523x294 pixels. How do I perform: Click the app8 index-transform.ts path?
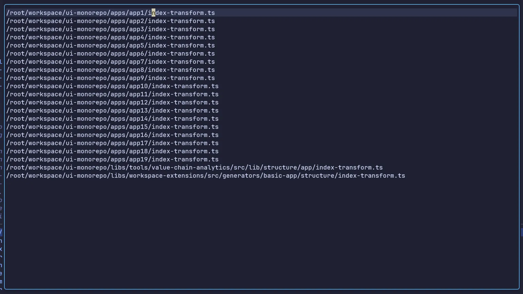(x=111, y=70)
